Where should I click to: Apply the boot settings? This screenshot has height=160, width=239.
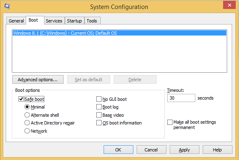184,150
